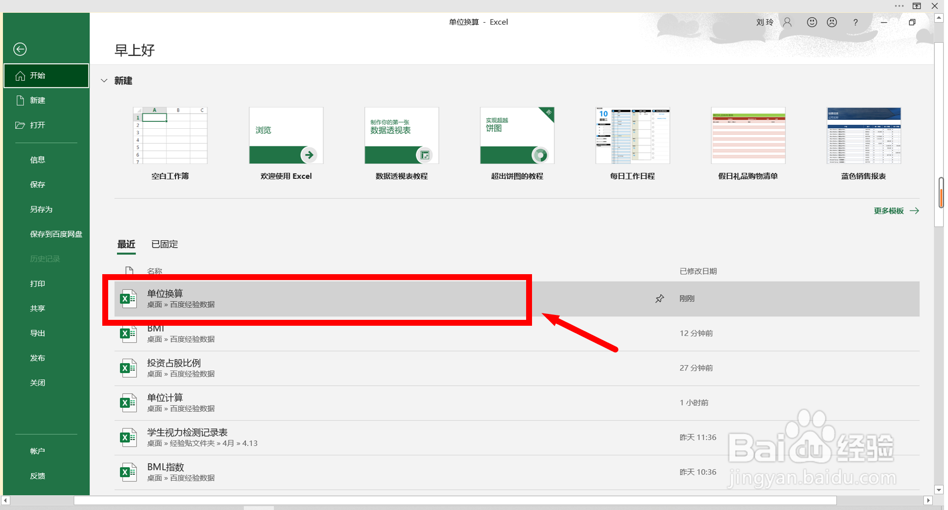Open the recent file 投资占股比例
The image size is (948, 510).
(517, 368)
